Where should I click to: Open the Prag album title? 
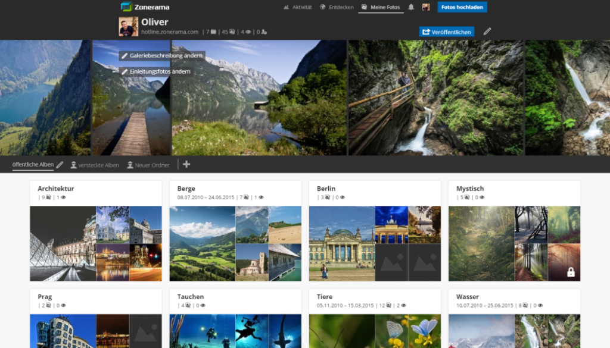(x=45, y=297)
